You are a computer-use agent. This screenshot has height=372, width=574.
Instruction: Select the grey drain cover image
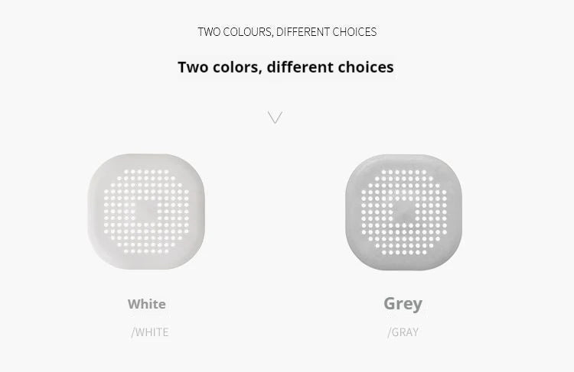click(x=403, y=212)
